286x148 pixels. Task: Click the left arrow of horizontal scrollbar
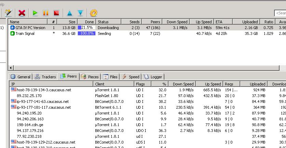(11, 68)
